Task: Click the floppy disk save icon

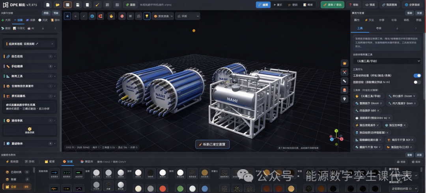Action: [77, 5]
